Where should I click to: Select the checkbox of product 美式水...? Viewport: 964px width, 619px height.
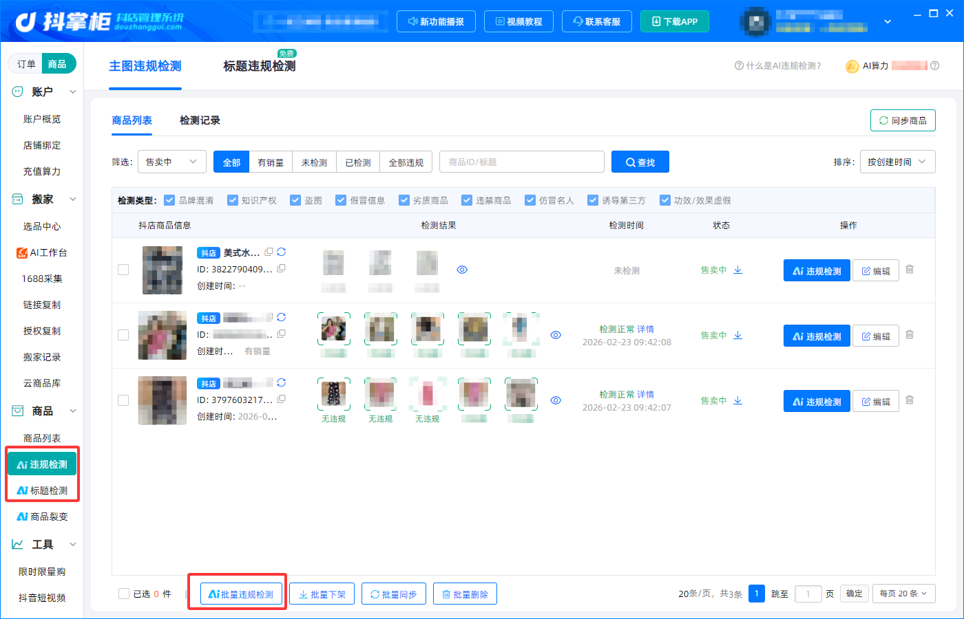click(x=123, y=270)
